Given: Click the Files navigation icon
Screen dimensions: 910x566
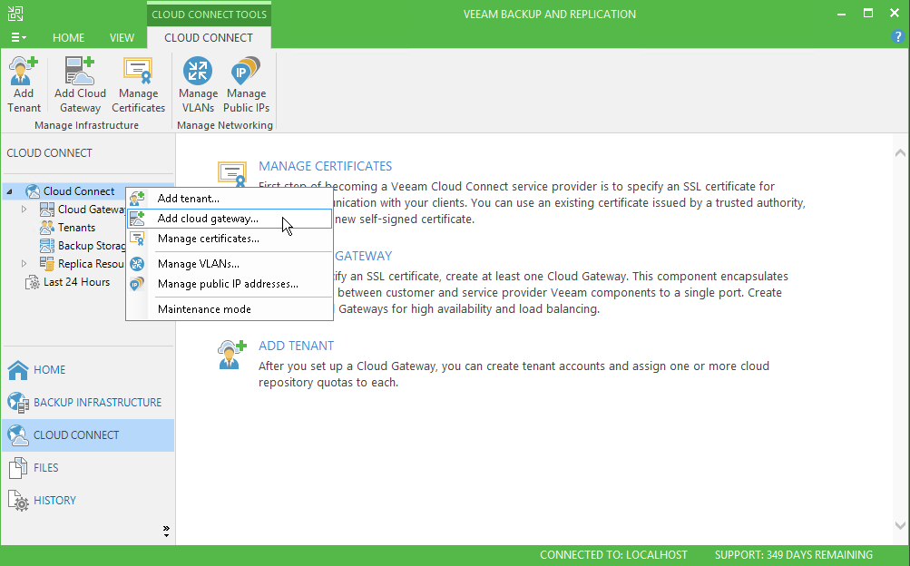Looking at the screenshot, I should [18, 467].
